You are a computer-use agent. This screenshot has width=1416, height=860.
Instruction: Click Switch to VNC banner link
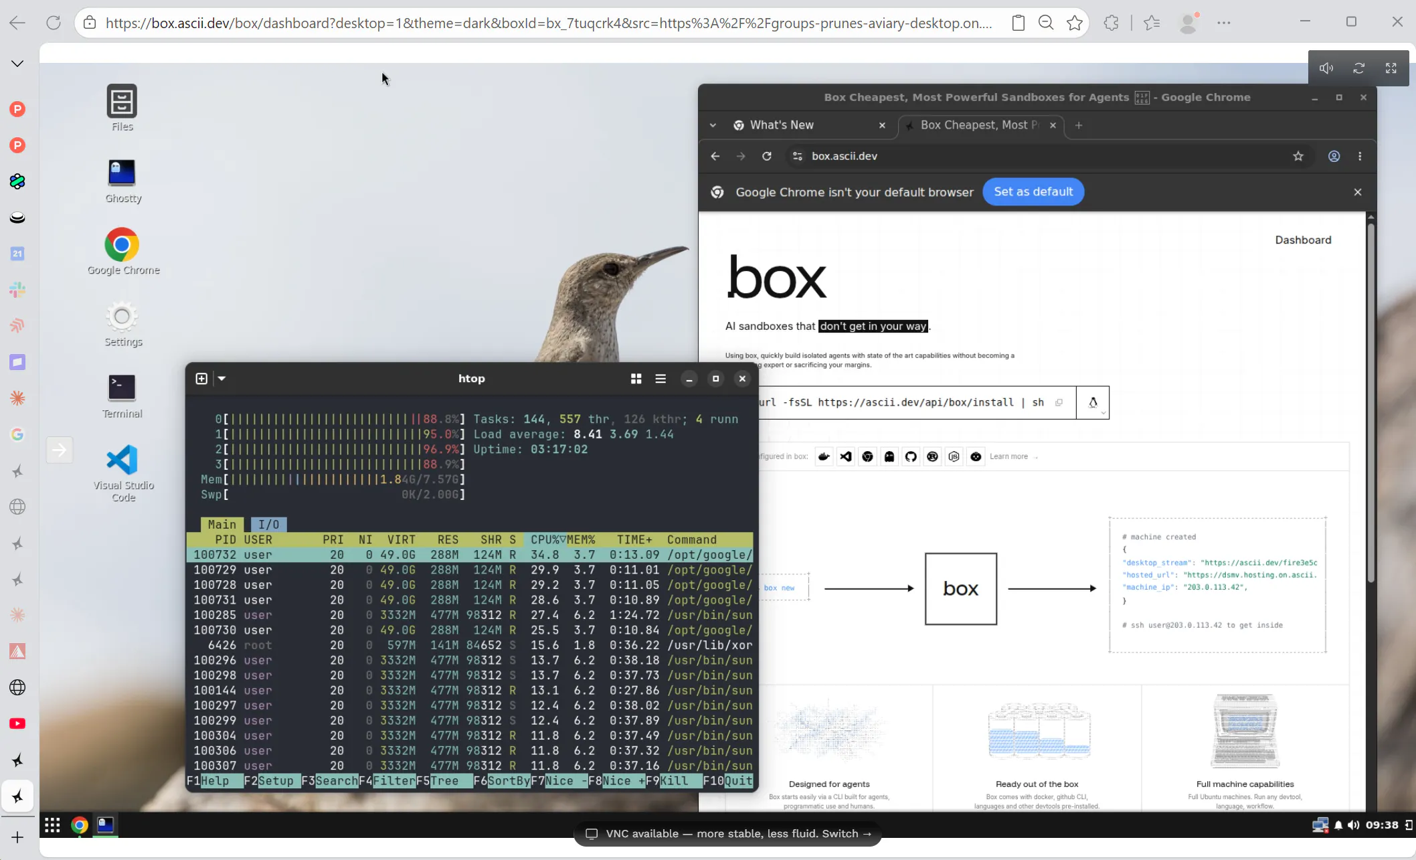pyautogui.click(x=847, y=834)
